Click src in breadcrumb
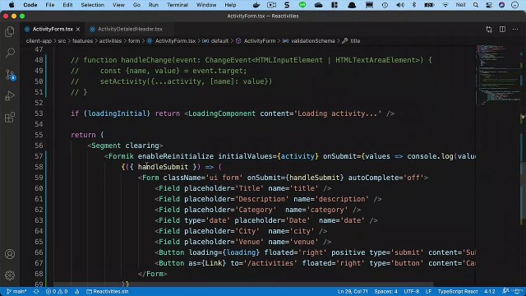This screenshot has height=296, width=526. (x=62, y=41)
